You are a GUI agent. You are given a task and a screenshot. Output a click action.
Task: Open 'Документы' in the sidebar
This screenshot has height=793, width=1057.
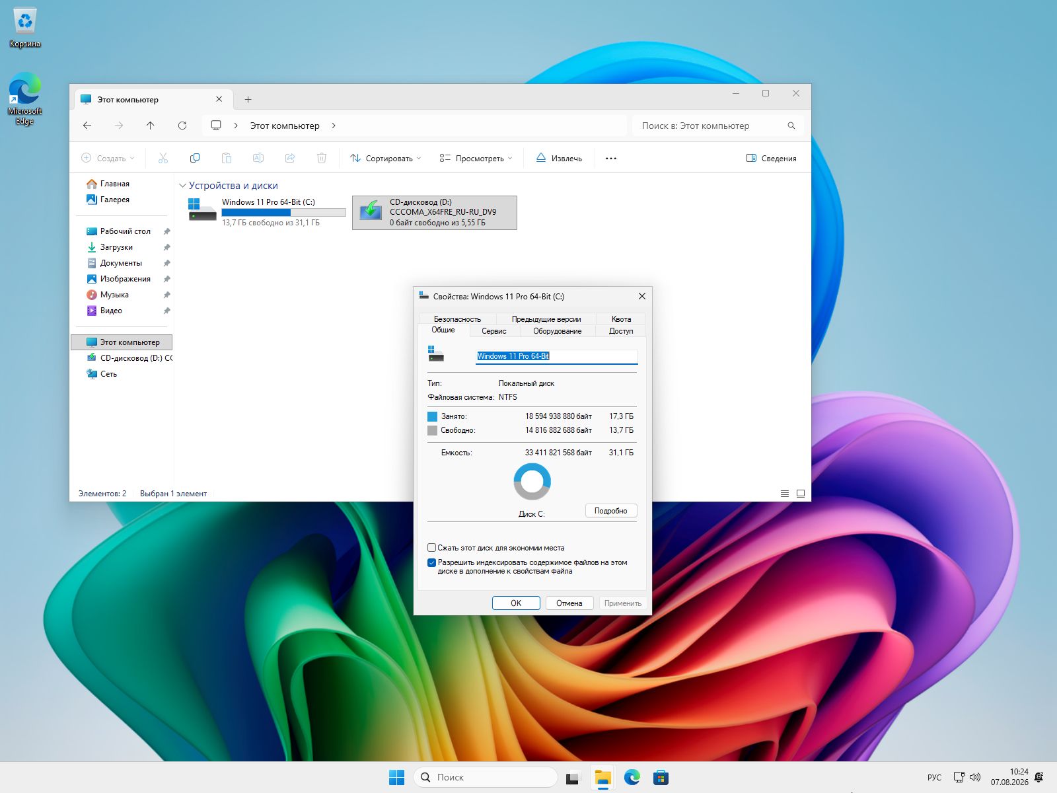pyautogui.click(x=121, y=263)
